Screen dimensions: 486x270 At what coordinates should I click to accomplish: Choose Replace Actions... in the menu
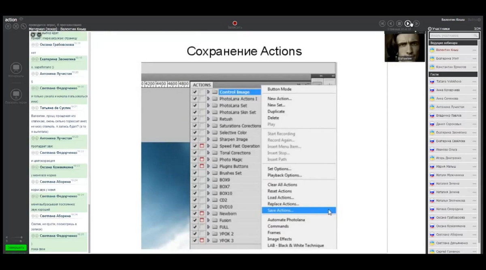(x=283, y=204)
